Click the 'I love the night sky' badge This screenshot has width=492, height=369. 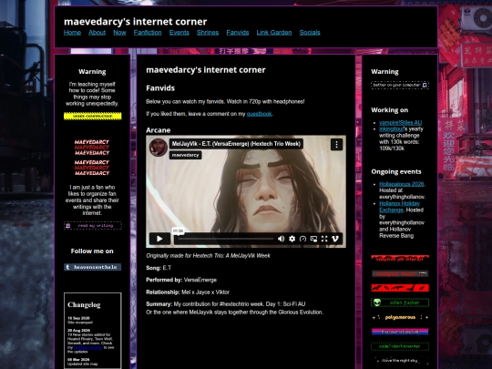click(x=400, y=361)
